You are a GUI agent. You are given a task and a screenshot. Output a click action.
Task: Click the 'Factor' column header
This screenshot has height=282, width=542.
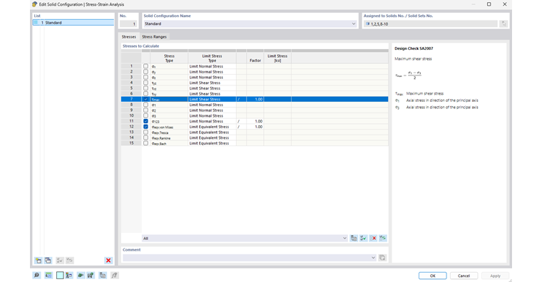(255, 58)
